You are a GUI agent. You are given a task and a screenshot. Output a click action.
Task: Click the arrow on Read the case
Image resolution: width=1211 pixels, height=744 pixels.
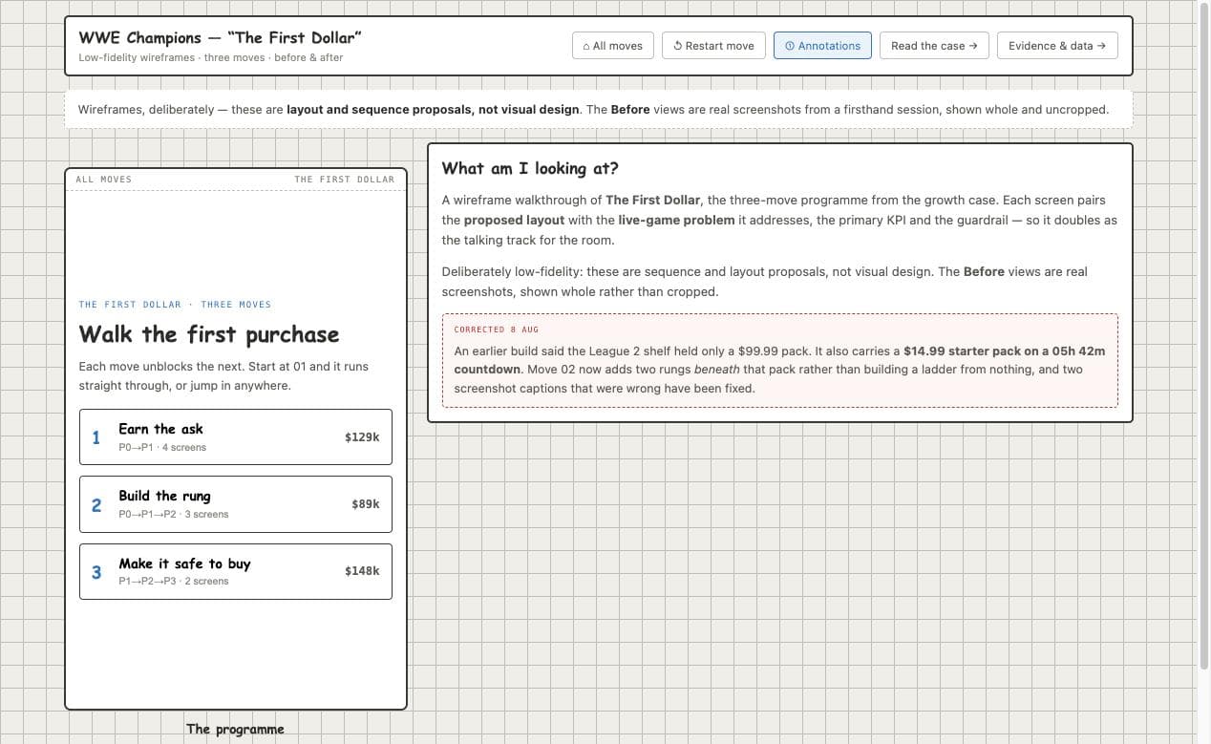(973, 46)
